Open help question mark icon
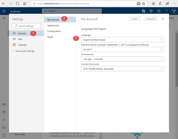178x139 pixels. [166, 11]
